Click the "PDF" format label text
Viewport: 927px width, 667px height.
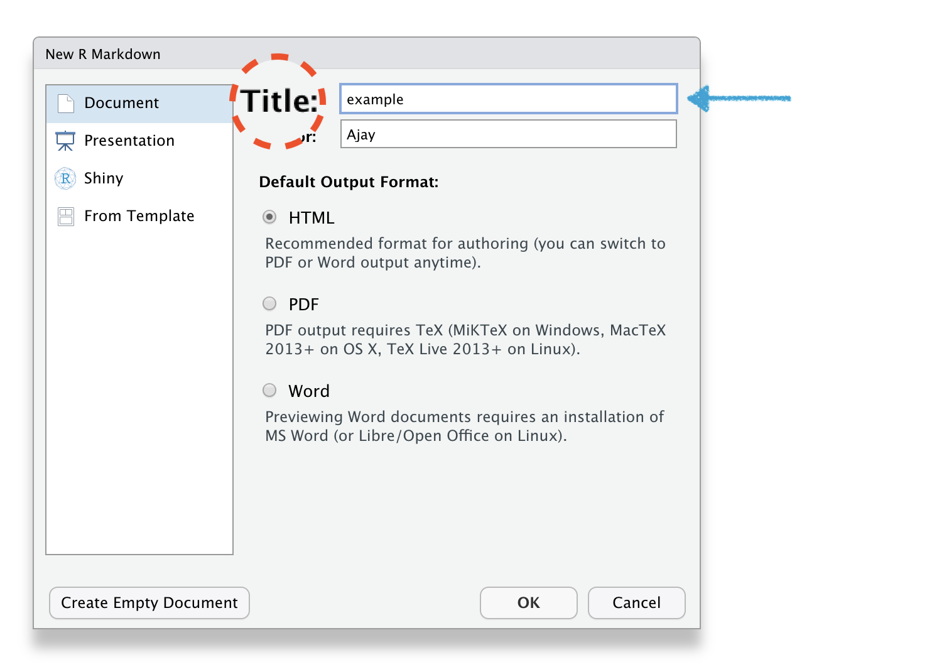304,305
